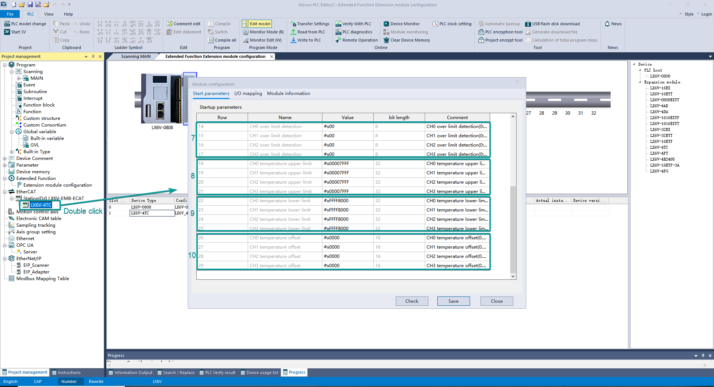Screen dimensions: 714x387
Task: Open the News bell icon
Action: 608,24
